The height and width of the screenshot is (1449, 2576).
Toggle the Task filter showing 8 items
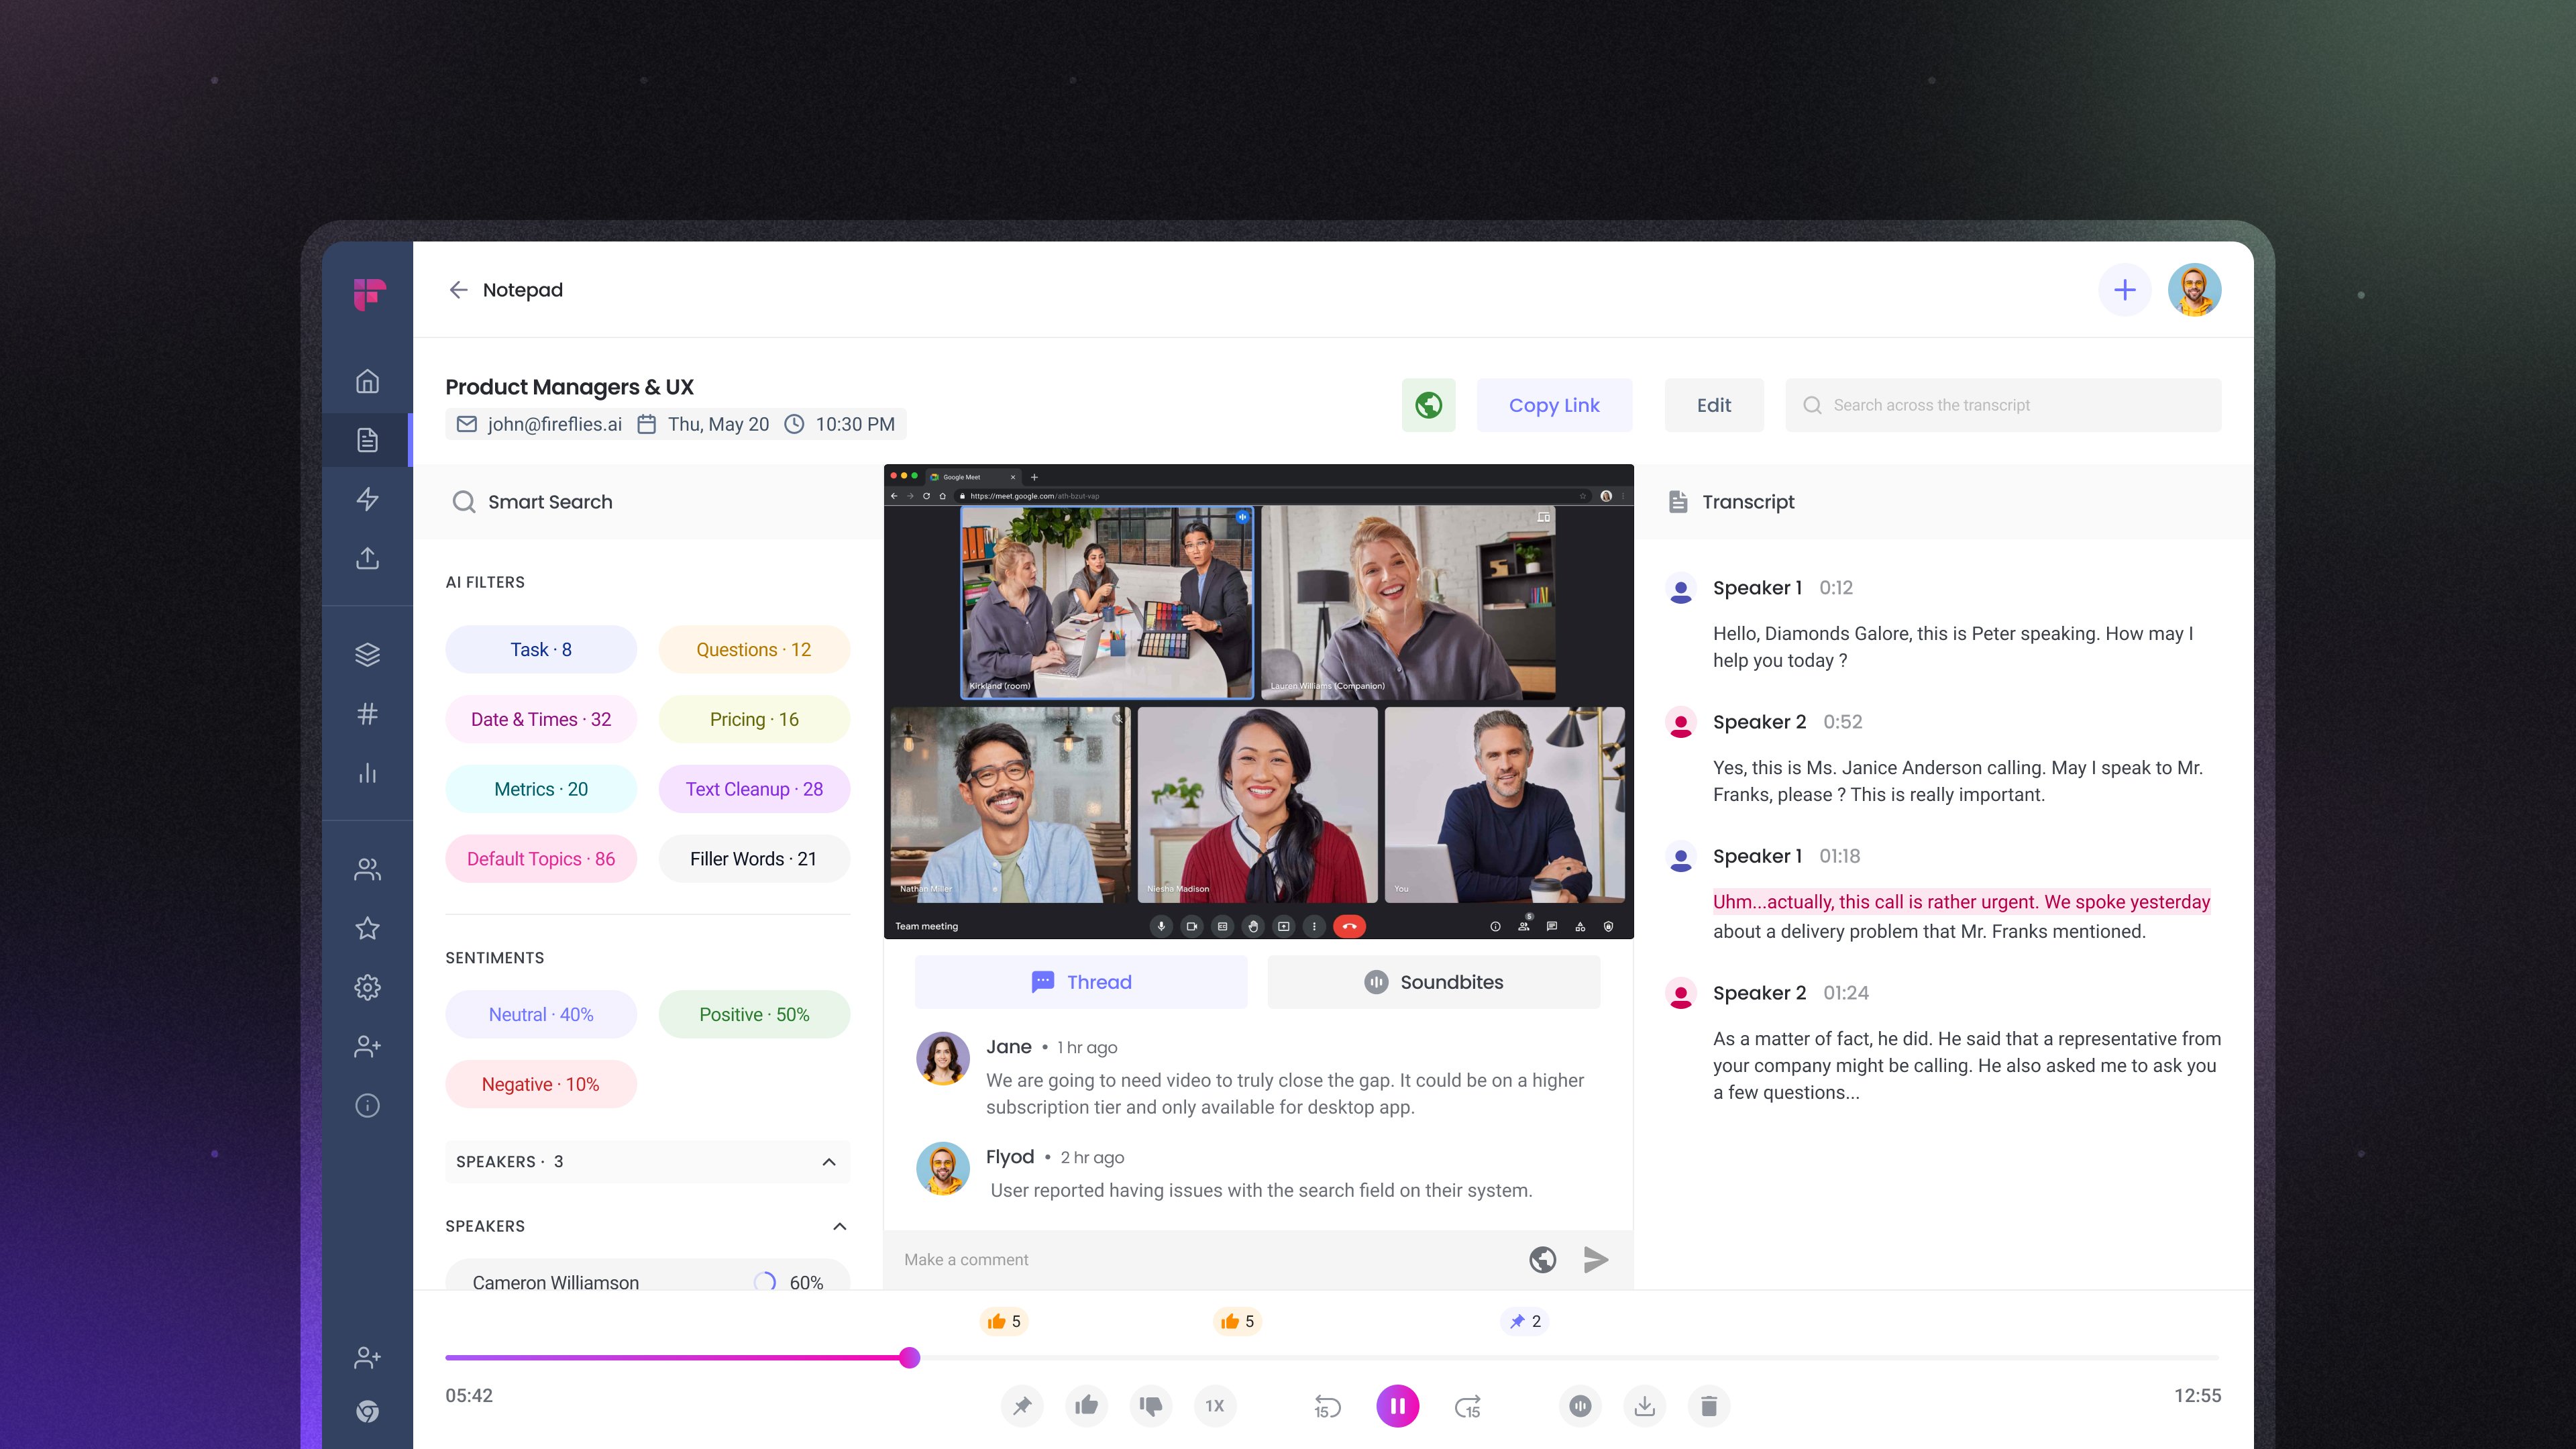coord(540,649)
